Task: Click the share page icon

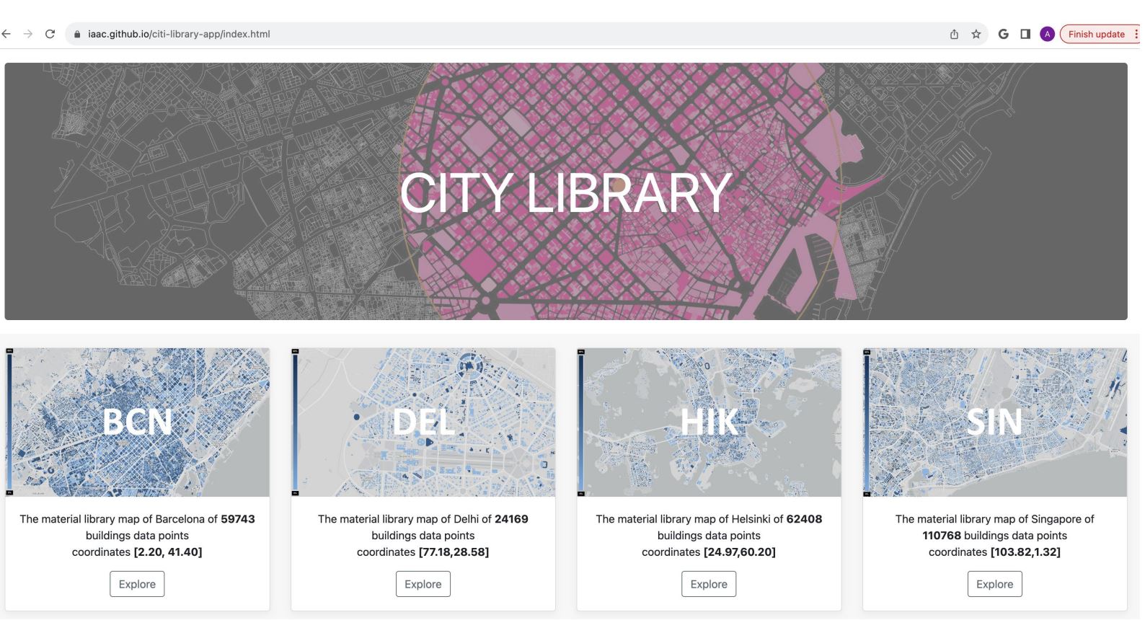Action: point(954,34)
